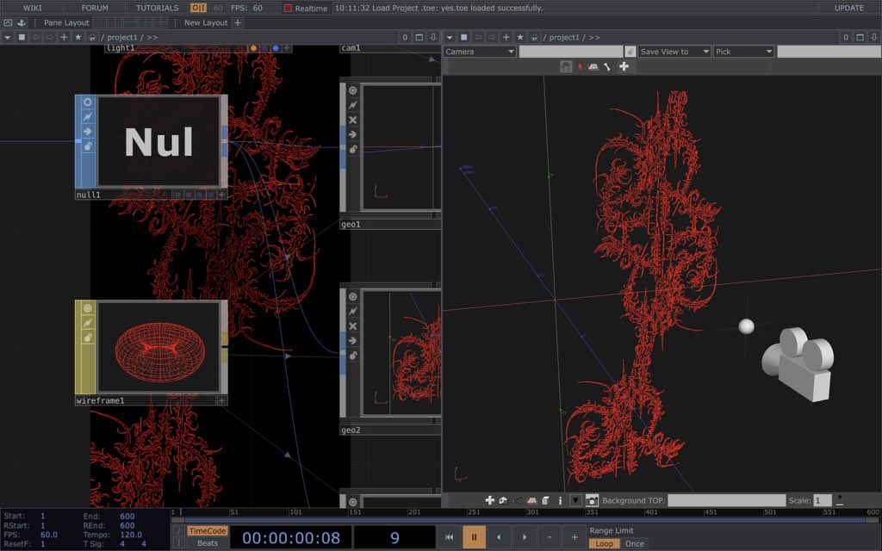Click info 'i' icon in viewer bottom bar
The height and width of the screenshot is (551, 882).
pyautogui.click(x=560, y=500)
